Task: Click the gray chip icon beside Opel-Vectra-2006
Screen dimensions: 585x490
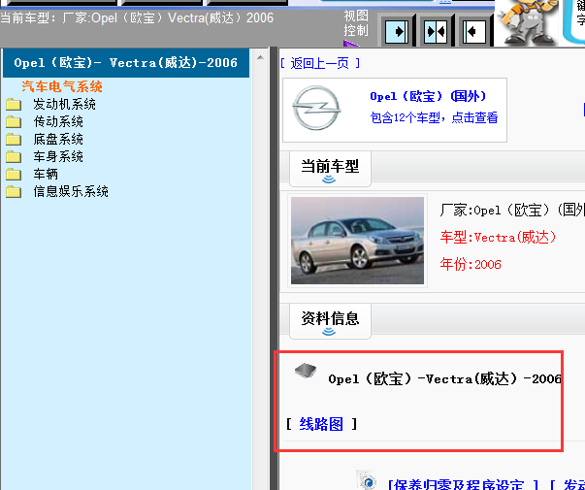Action: pyautogui.click(x=306, y=371)
